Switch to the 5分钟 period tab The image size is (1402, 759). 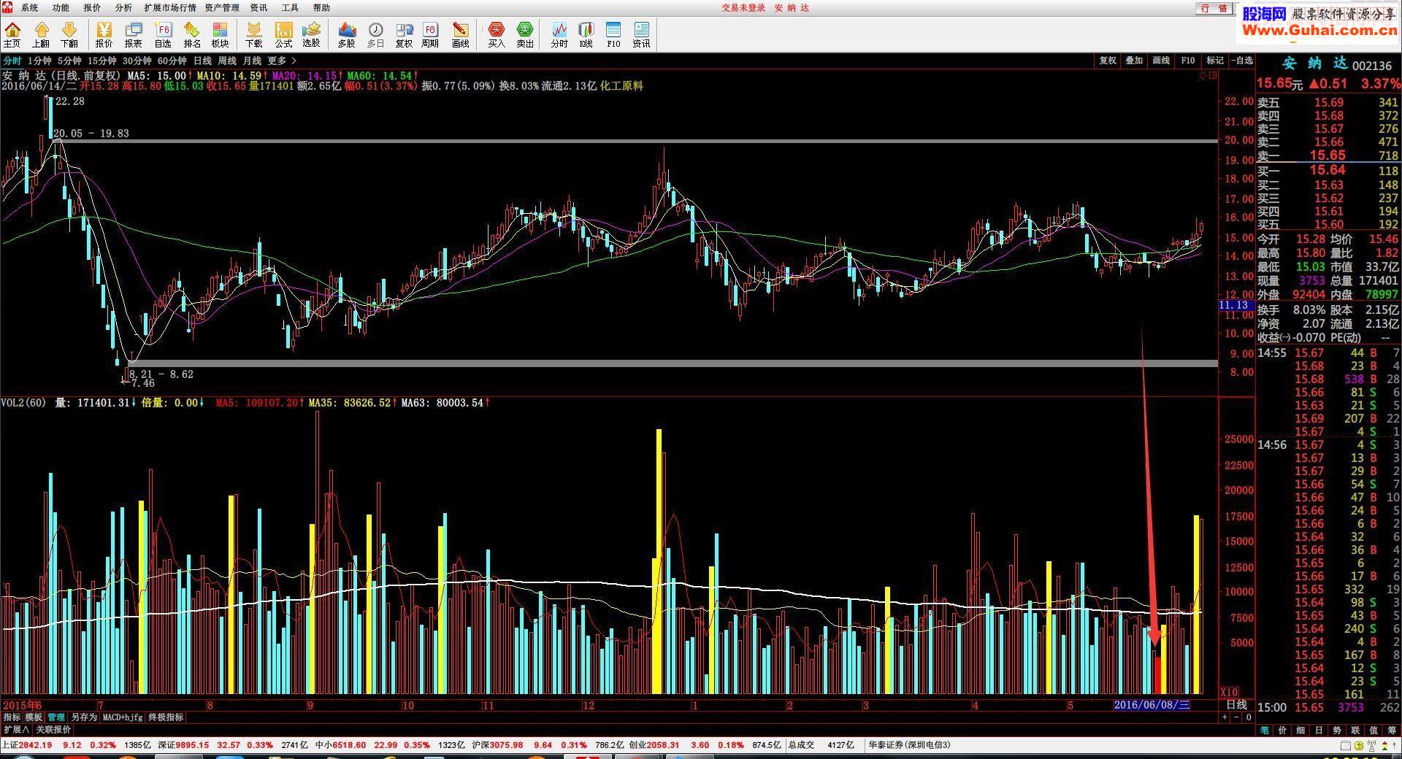[x=69, y=61]
